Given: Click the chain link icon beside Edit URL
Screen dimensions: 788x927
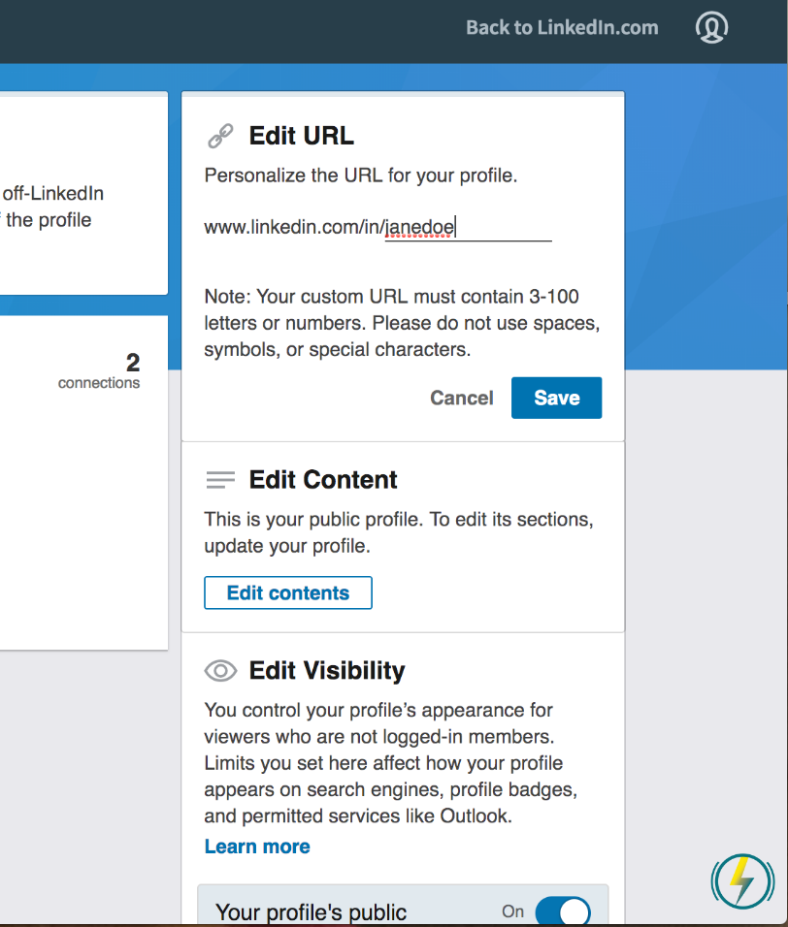Looking at the screenshot, I should (x=220, y=136).
